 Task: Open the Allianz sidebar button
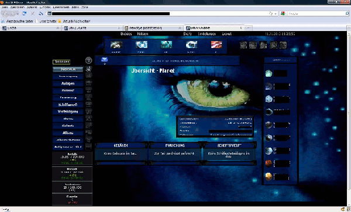[x=68, y=133]
